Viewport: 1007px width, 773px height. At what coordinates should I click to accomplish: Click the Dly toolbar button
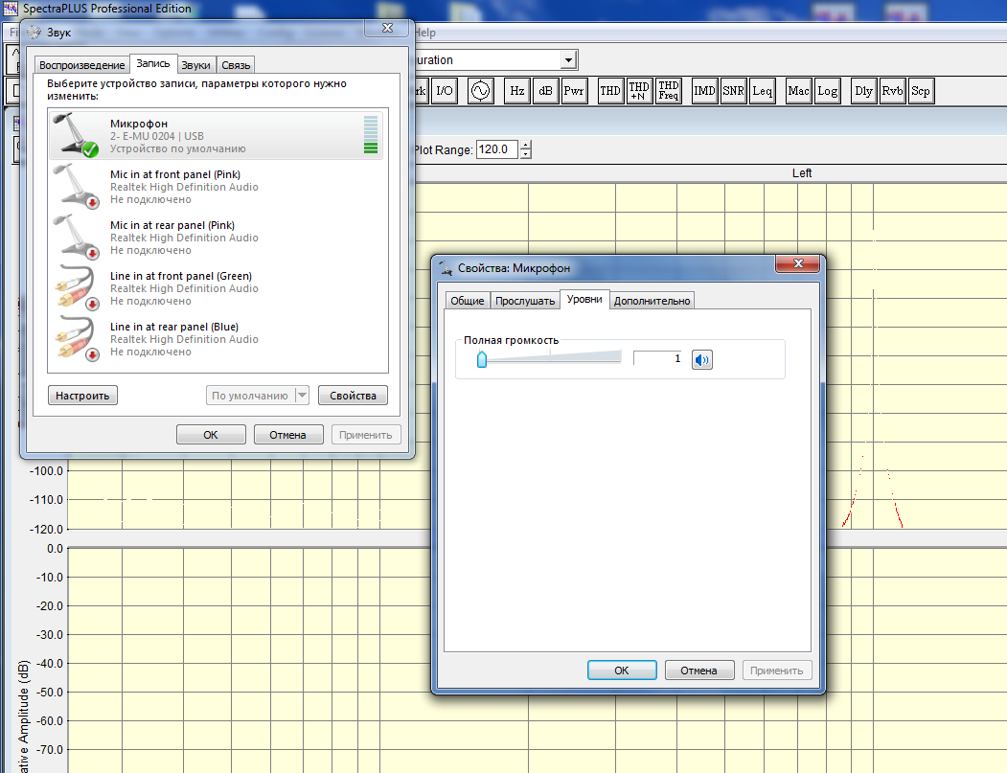coord(864,91)
